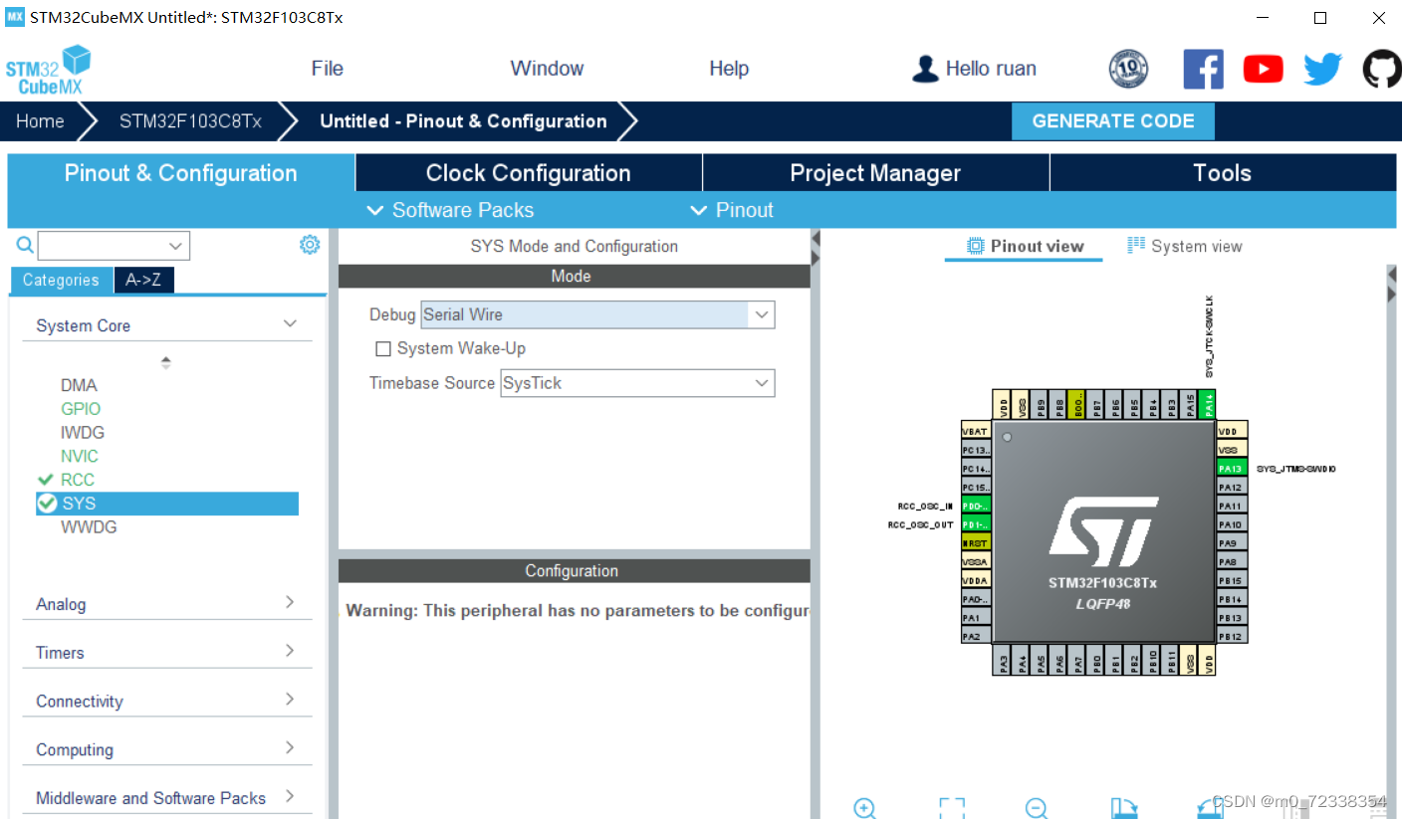Click the search magnifier icon in left panel
Screen dimensions: 1402x819
point(25,245)
